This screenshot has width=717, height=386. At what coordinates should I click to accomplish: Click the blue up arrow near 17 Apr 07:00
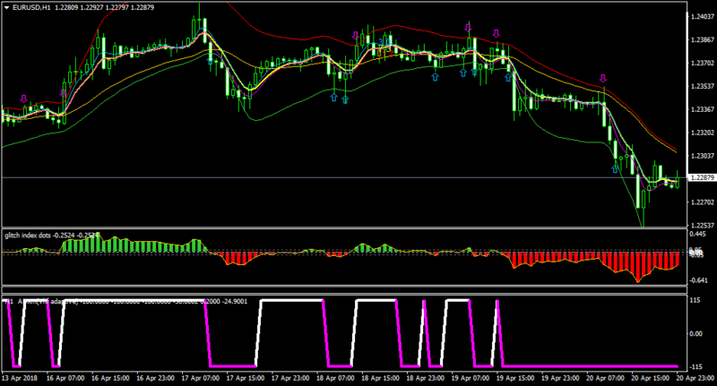pos(211,61)
